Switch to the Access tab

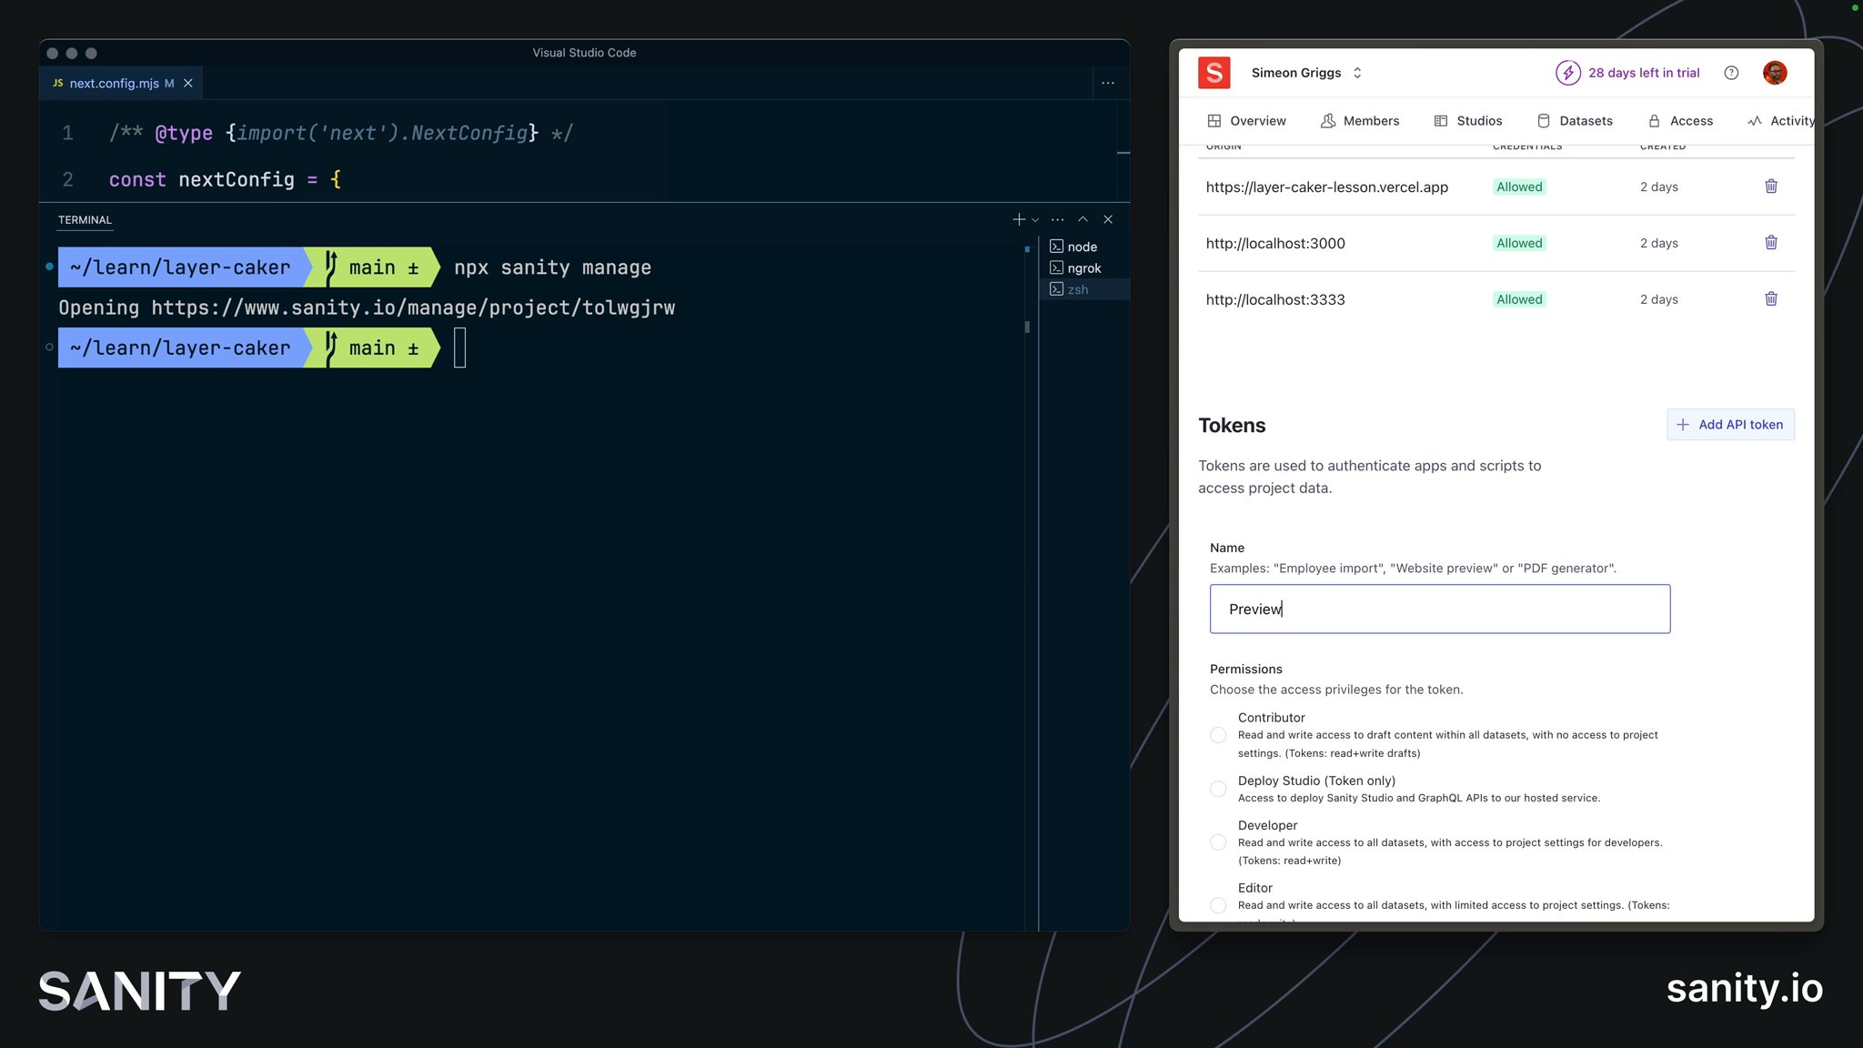[x=1680, y=121]
